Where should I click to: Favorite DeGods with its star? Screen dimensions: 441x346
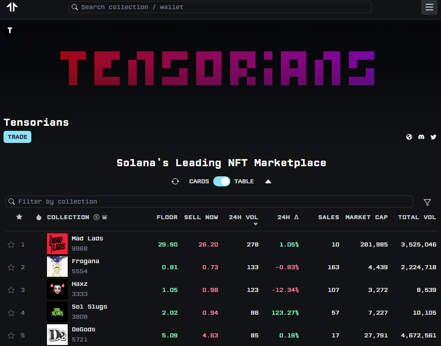pos(11,335)
